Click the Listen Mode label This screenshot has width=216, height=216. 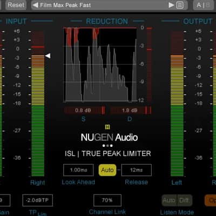point(177,212)
